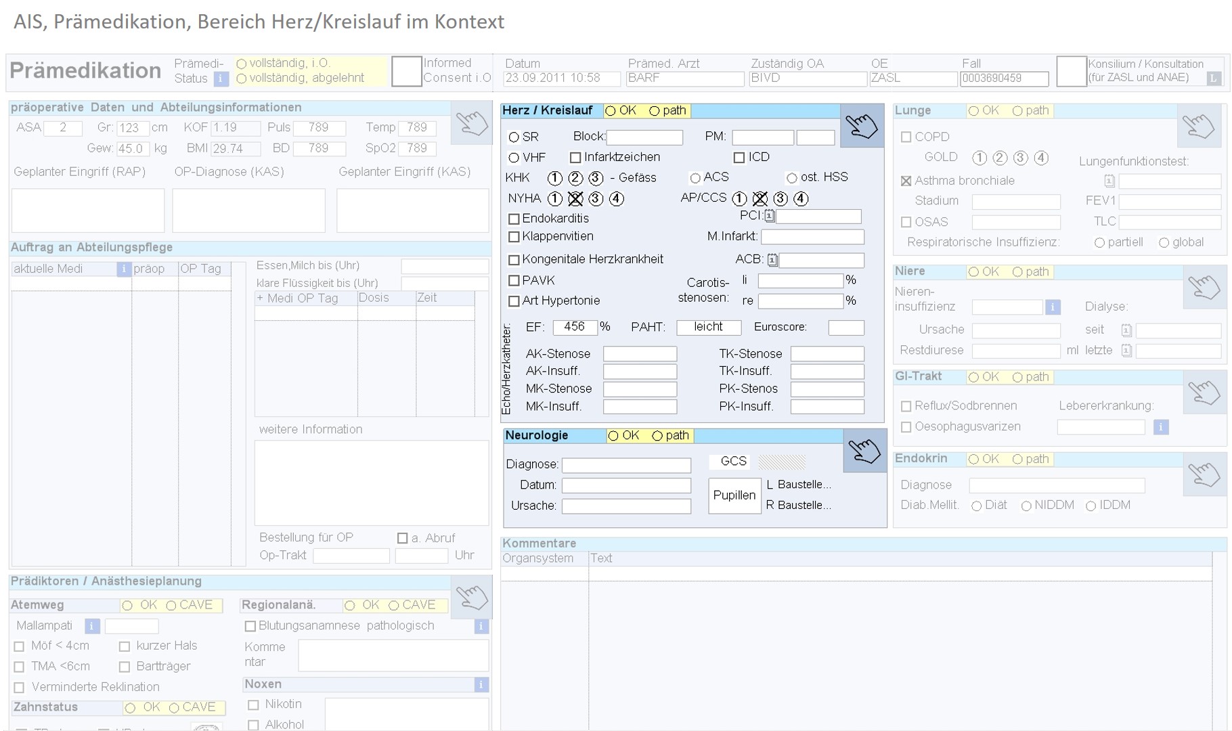The width and height of the screenshot is (1232, 731).
Task: Click the L Baustelle... link
Action: tap(798, 485)
